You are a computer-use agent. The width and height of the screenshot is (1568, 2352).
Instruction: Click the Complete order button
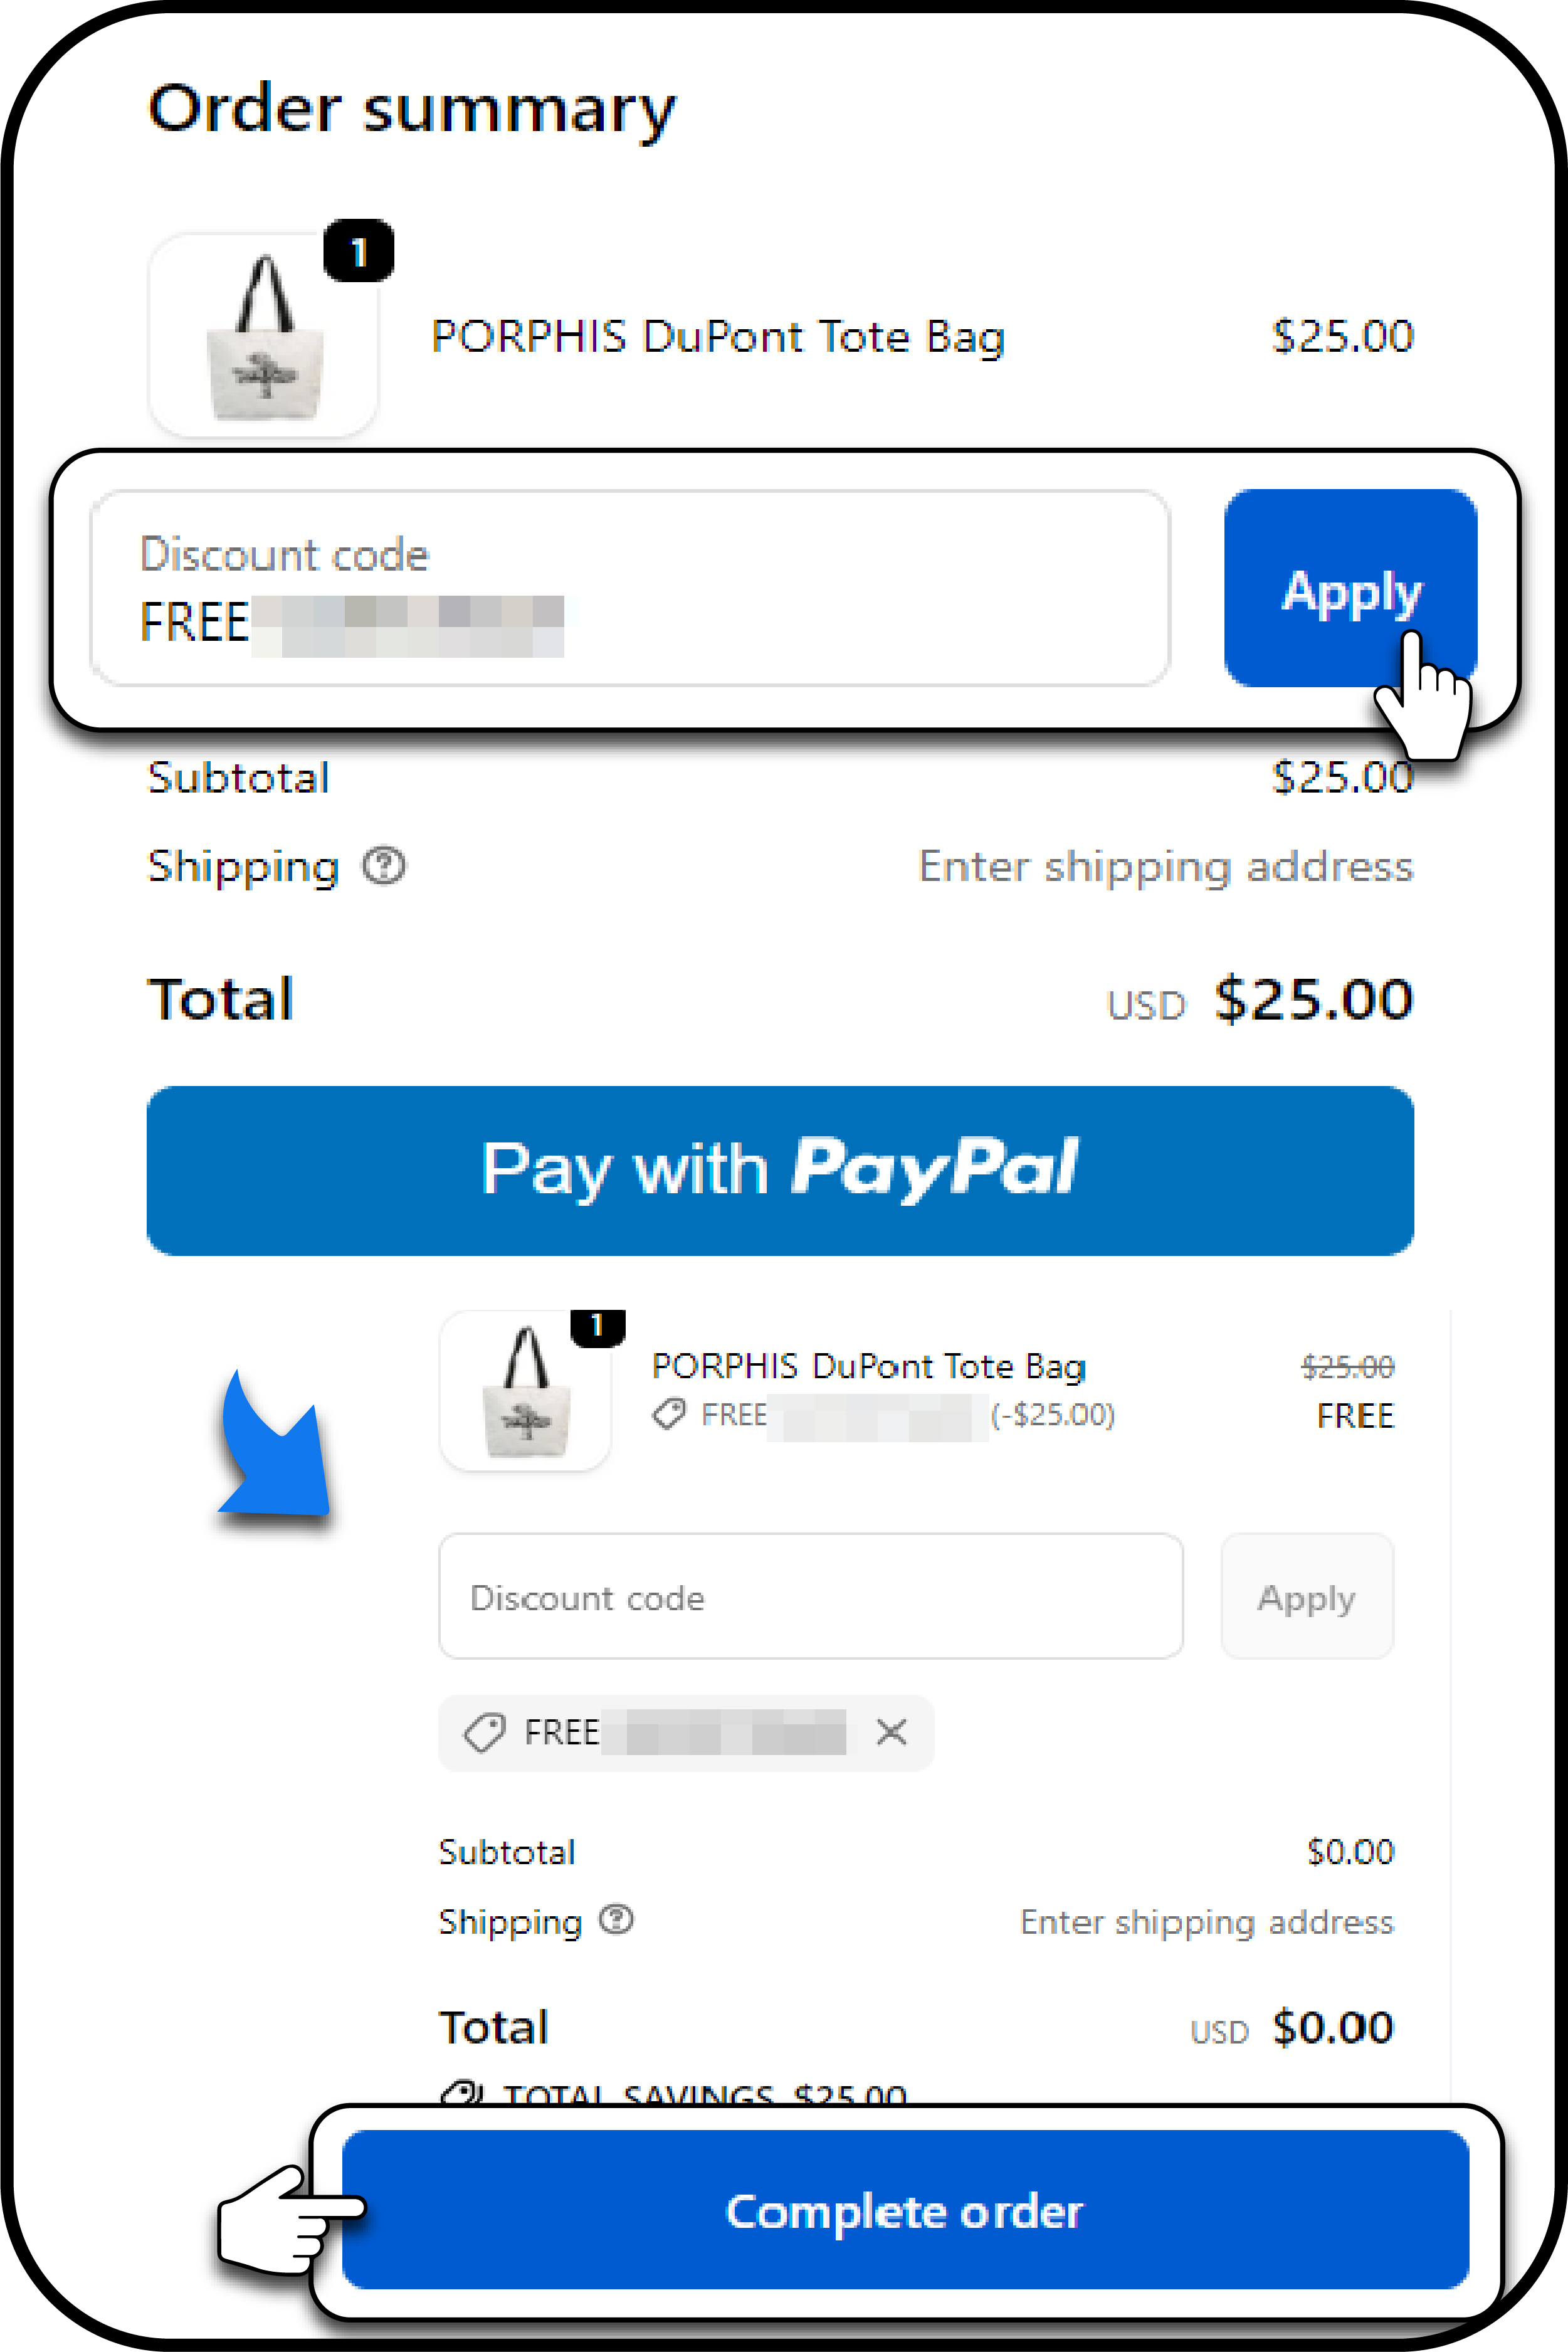click(905, 2210)
